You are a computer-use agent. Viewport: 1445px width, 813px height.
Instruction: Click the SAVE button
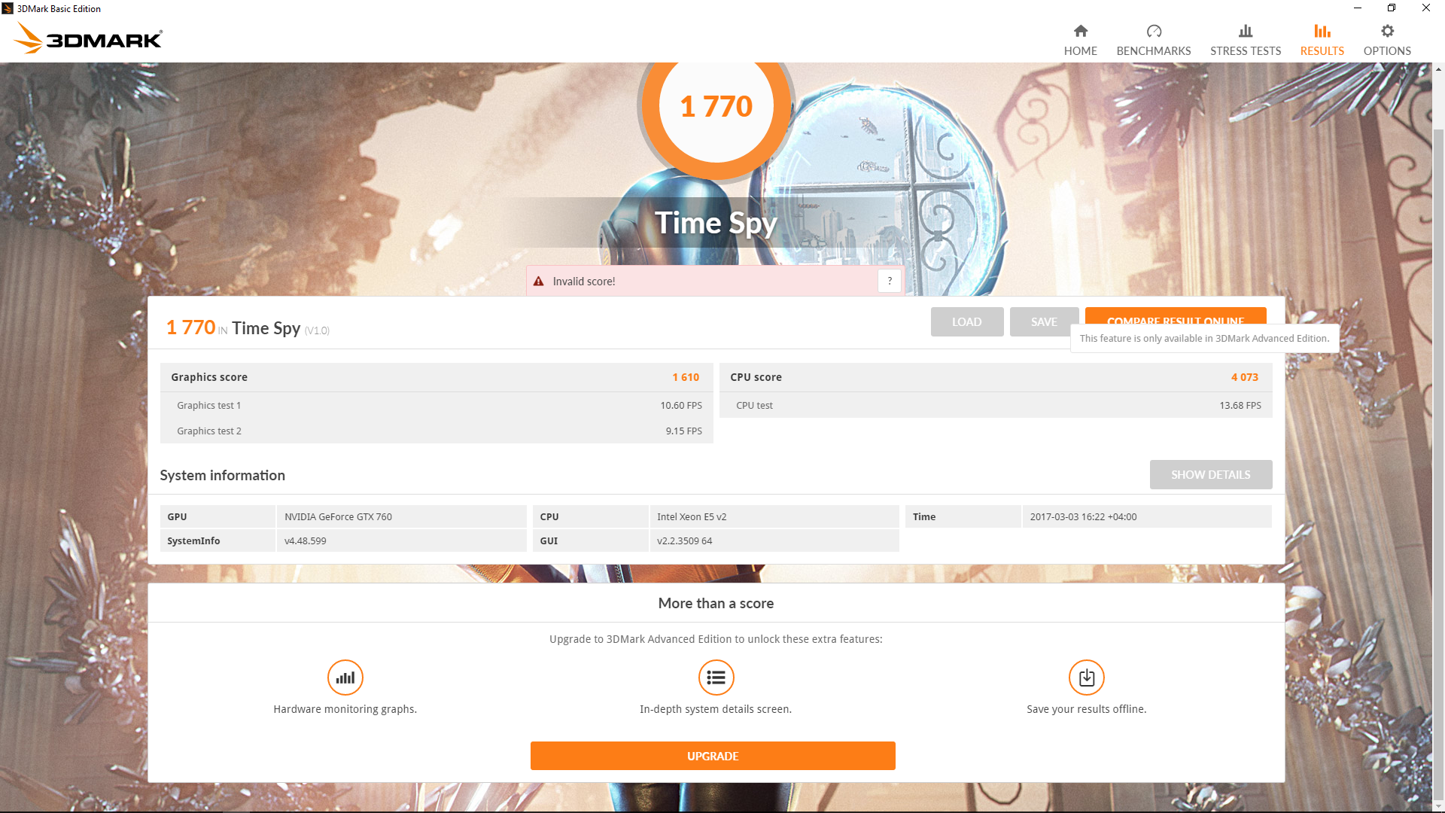click(1044, 321)
